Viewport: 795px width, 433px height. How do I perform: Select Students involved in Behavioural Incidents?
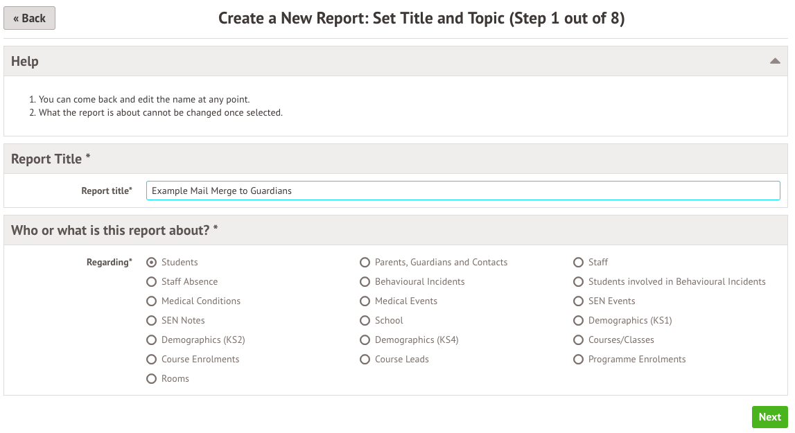click(x=578, y=282)
